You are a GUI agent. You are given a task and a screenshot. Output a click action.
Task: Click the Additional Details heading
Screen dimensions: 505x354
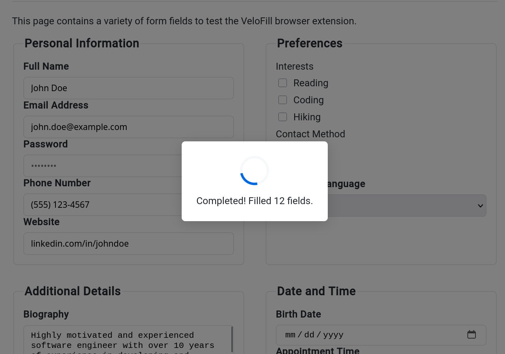click(x=72, y=291)
